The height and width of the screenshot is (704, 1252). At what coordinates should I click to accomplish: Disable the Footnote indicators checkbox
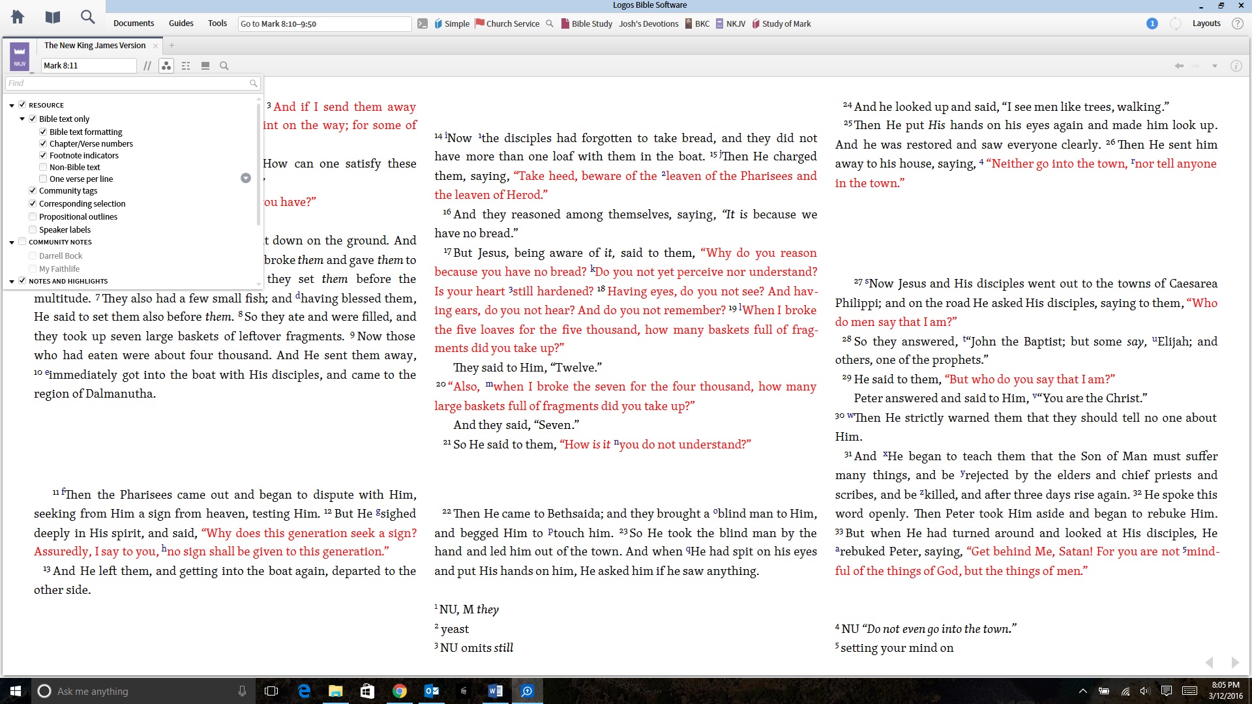(x=43, y=155)
